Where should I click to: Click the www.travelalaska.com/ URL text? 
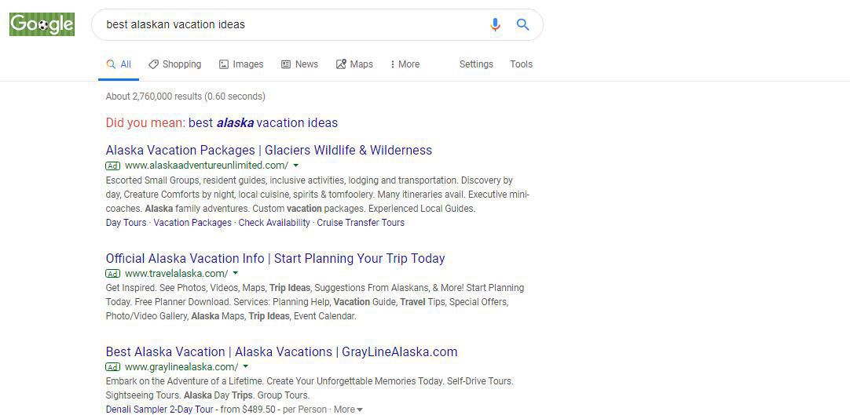pyautogui.click(x=176, y=274)
